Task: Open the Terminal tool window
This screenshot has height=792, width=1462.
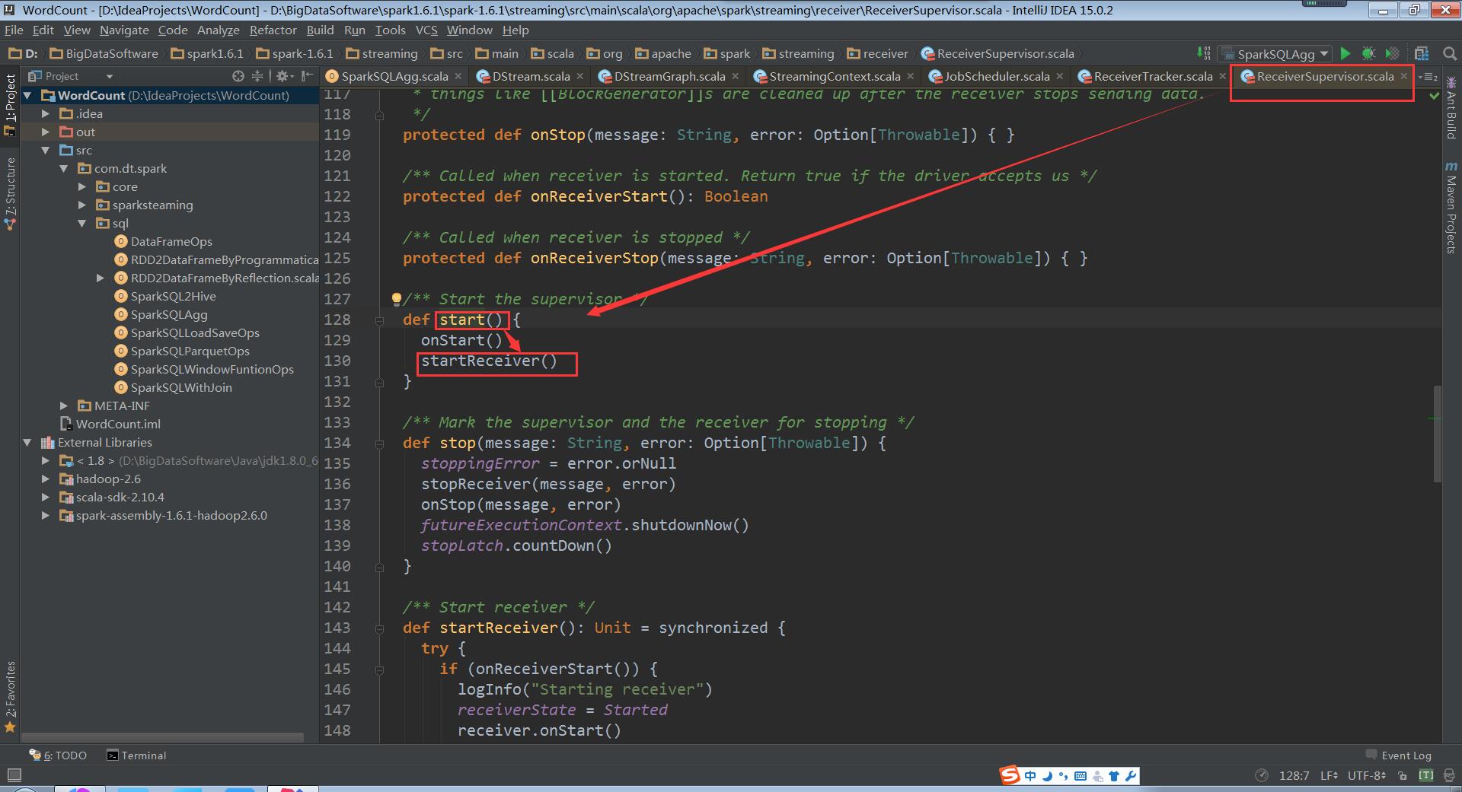Action: pyautogui.click(x=136, y=755)
